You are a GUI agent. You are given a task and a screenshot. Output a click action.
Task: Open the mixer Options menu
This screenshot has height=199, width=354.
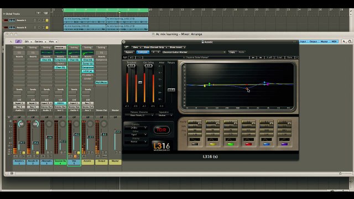click(40, 41)
